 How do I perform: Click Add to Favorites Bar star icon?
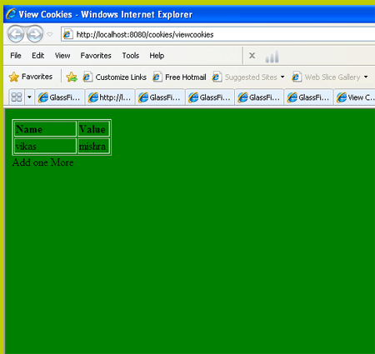72,77
